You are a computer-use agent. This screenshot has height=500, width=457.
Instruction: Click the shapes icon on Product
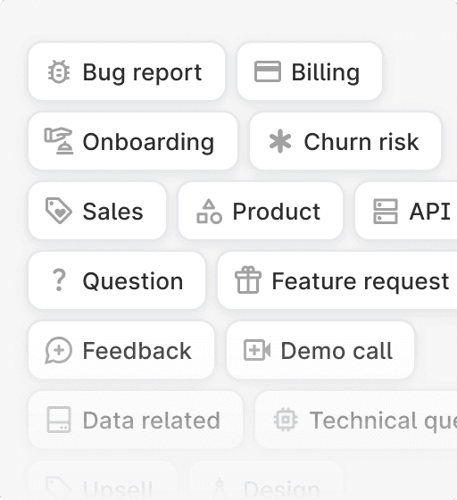tap(209, 211)
